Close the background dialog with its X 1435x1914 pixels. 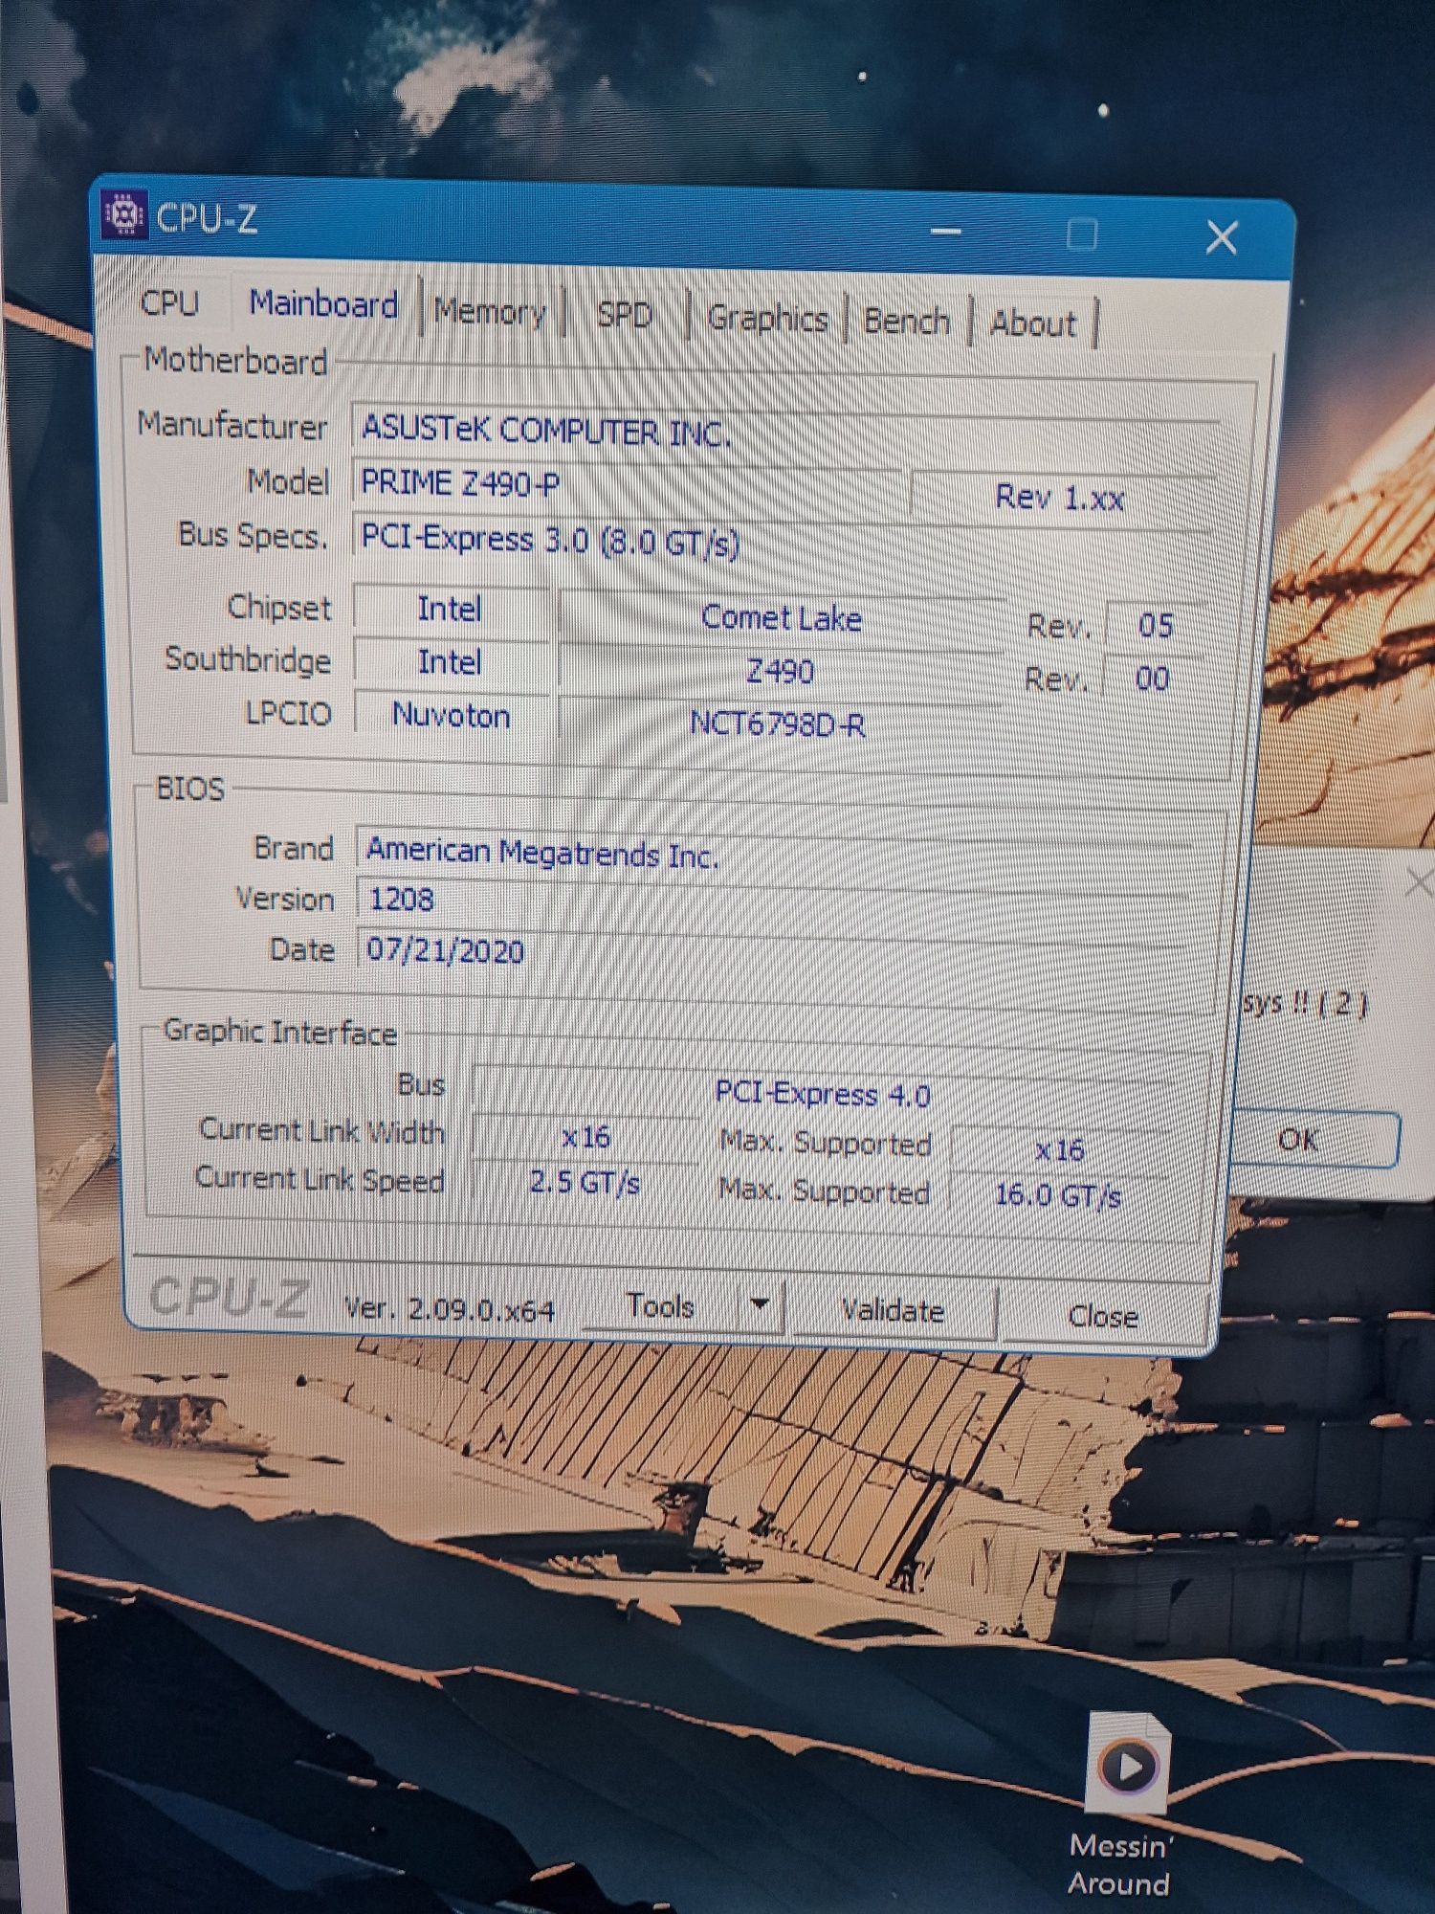point(1420,880)
